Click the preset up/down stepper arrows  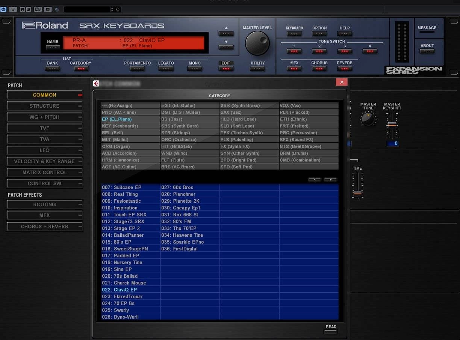112,9
